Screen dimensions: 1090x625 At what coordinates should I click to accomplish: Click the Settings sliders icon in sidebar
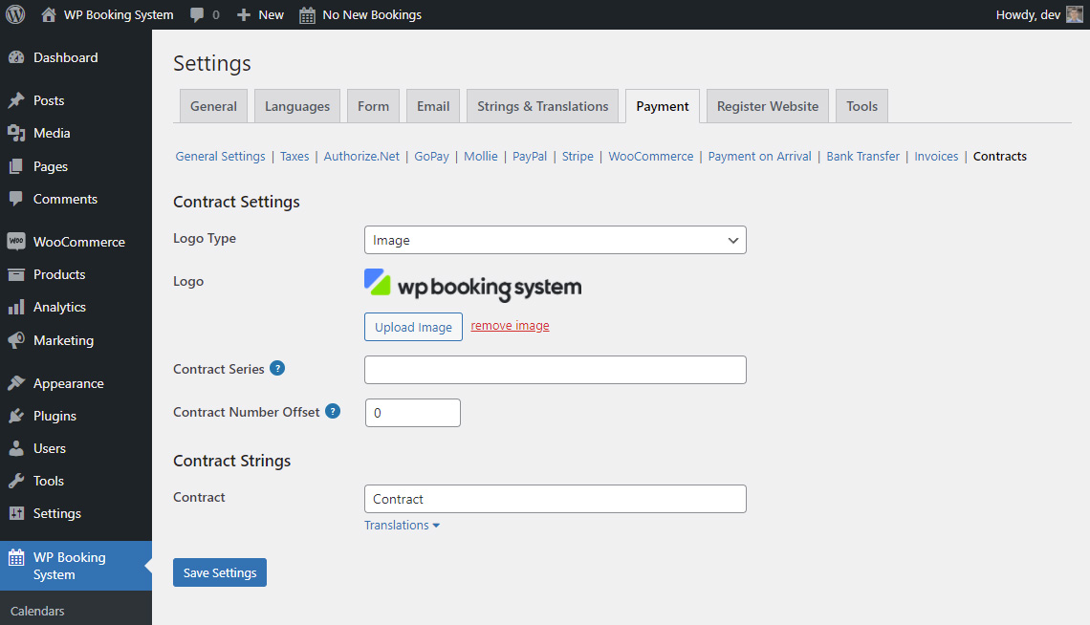tap(16, 513)
